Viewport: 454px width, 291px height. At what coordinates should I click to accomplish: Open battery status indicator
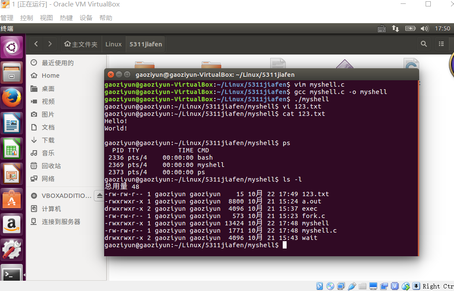[x=410, y=28]
